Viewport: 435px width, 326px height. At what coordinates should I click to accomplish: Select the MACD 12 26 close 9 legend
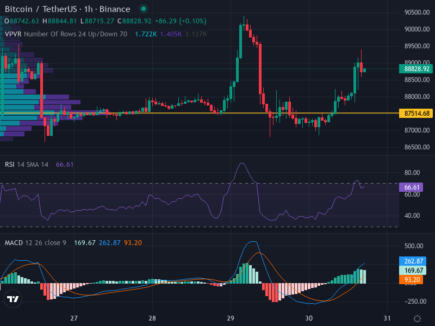pos(35,242)
